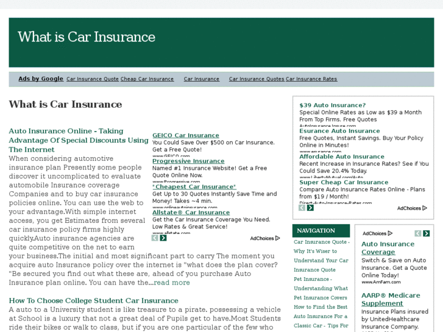Open How To Choose College Student Car Insurance
This screenshot has width=443, height=332.
tap(93, 301)
